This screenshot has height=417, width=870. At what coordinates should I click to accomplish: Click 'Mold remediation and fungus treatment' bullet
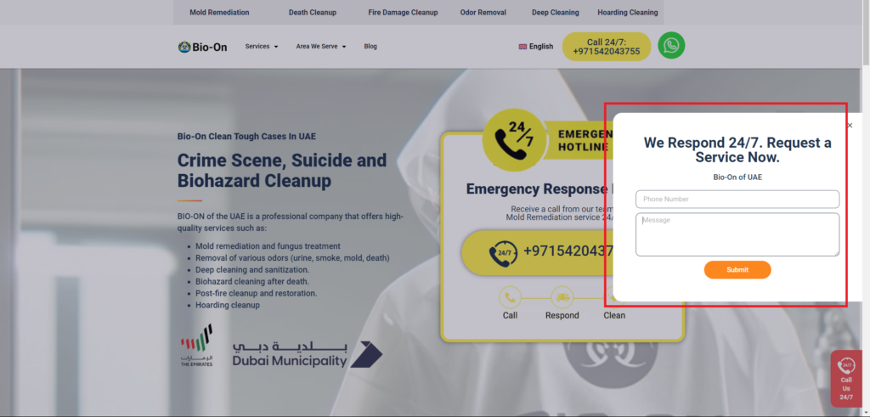click(268, 246)
